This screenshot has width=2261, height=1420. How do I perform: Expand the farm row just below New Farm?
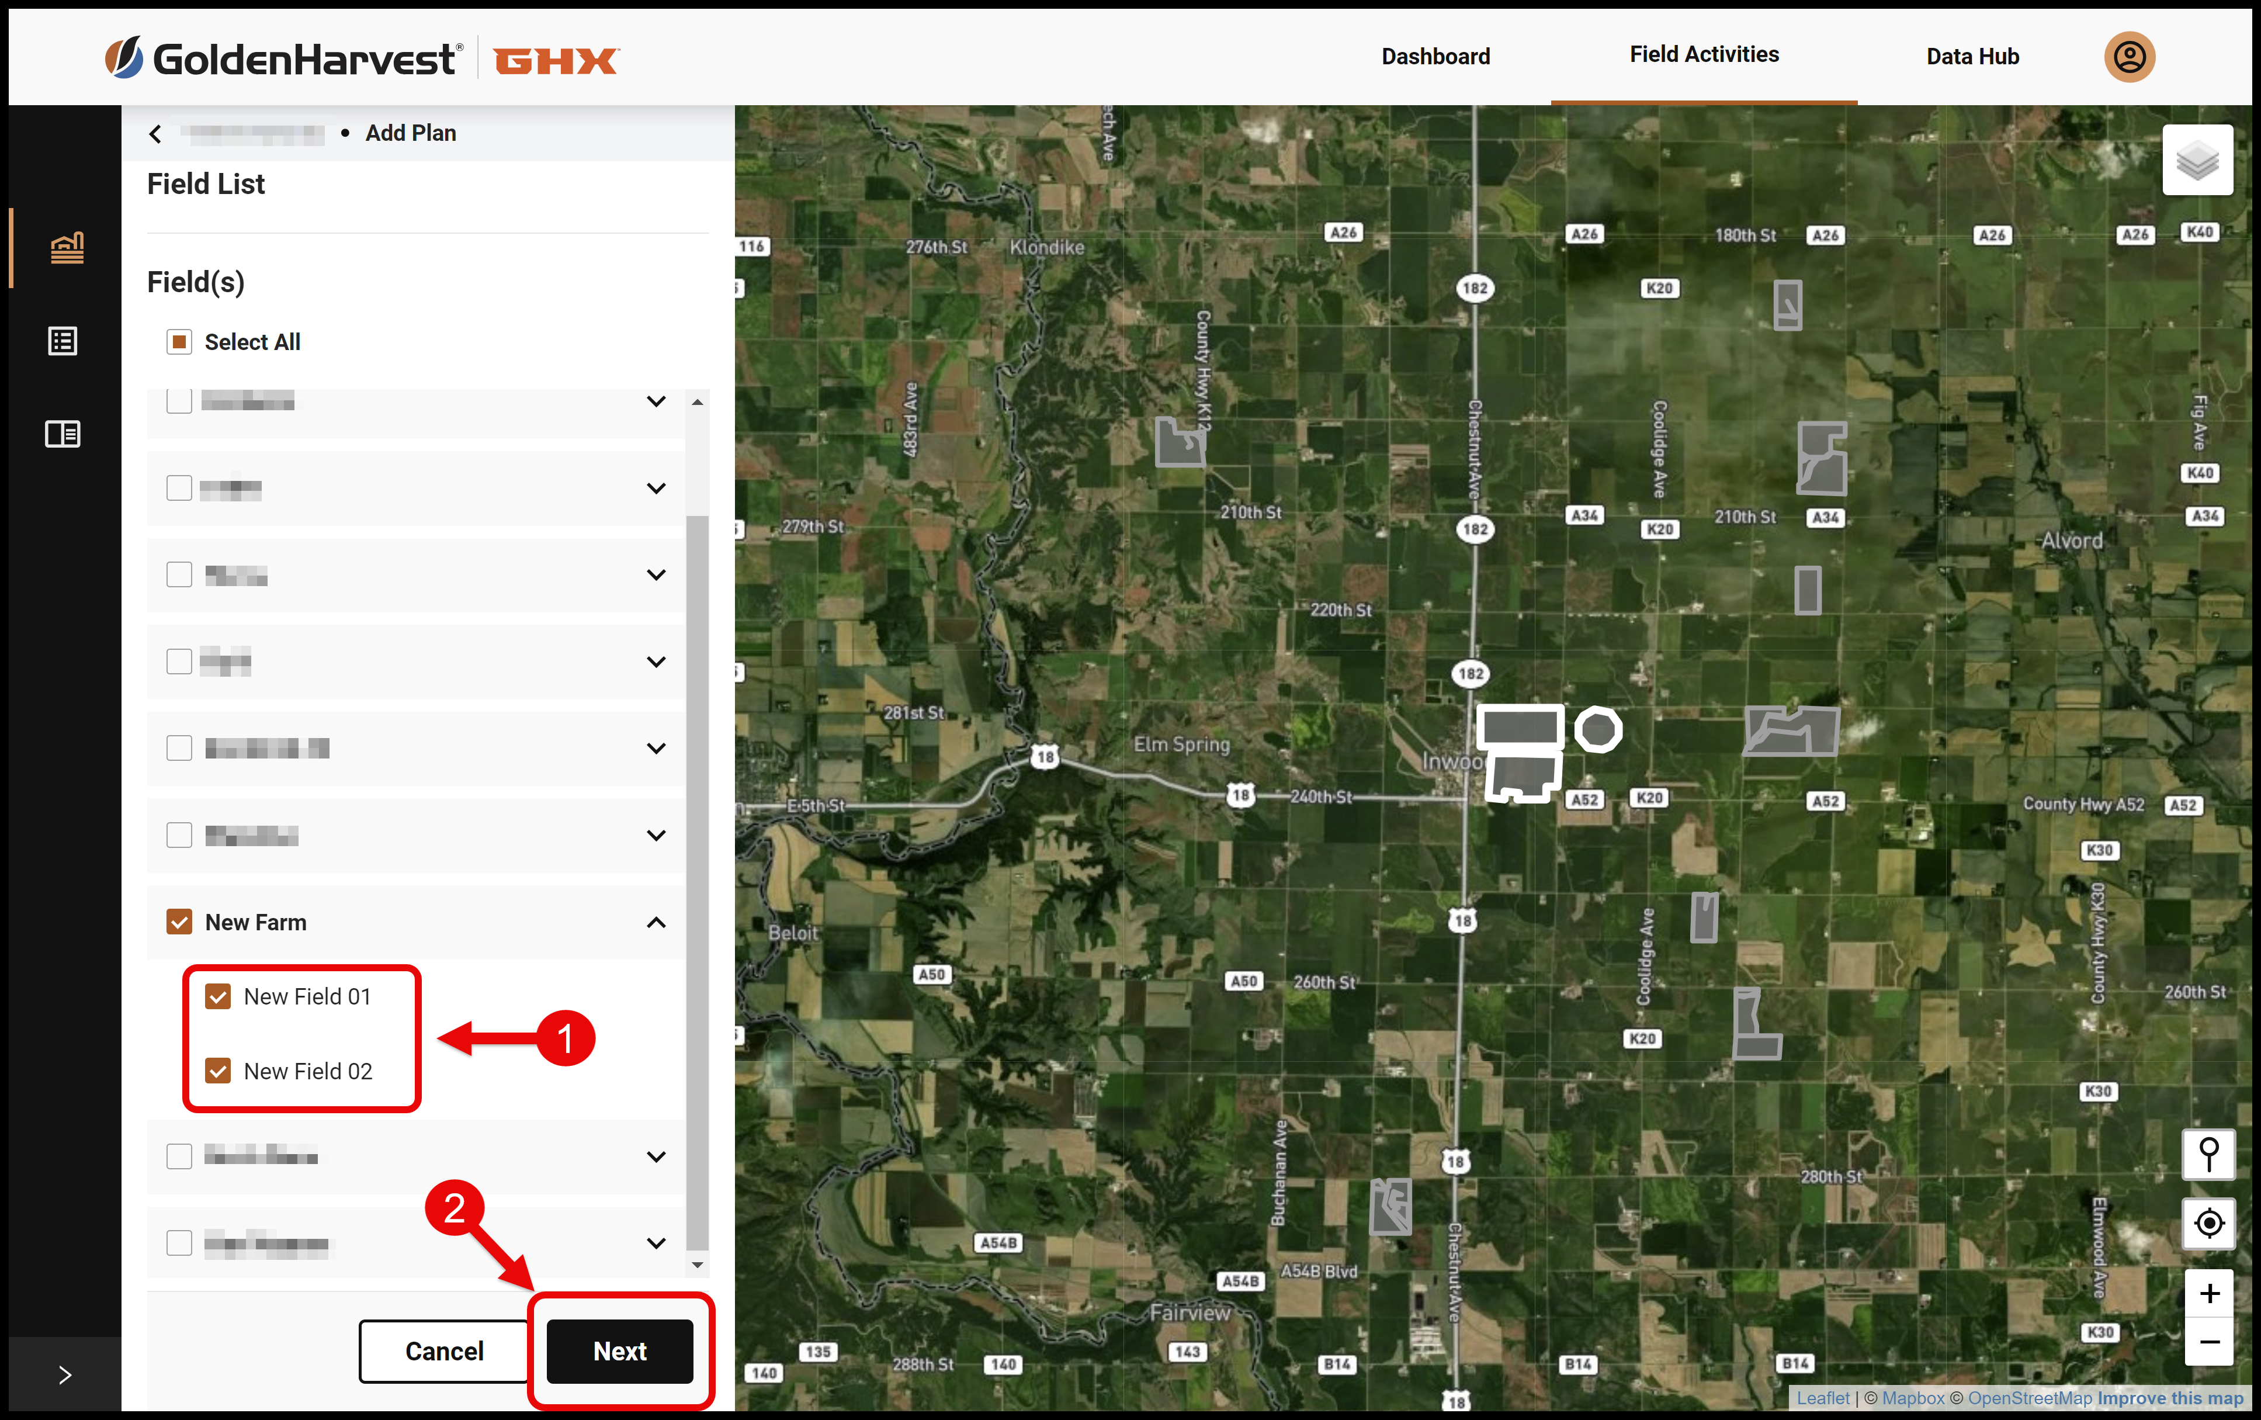tap(656, 1157)
